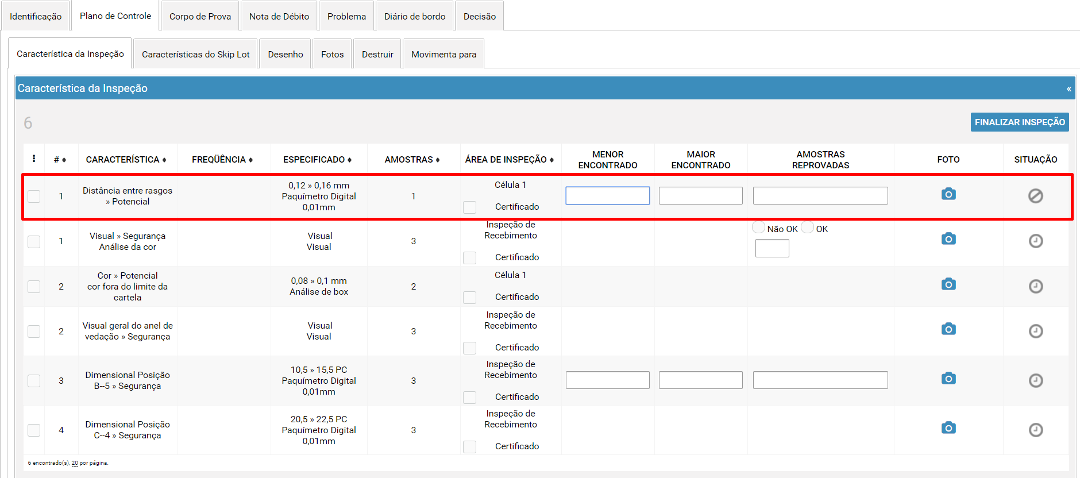
Task: Click pending clock icon for Posição C--4 row
Action: [1036, 430]
